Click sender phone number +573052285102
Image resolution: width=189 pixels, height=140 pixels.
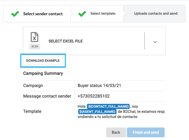coord(93,96)
